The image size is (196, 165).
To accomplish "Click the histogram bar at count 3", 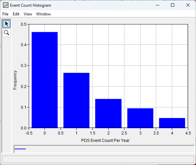I will click(x=140, y=118).
